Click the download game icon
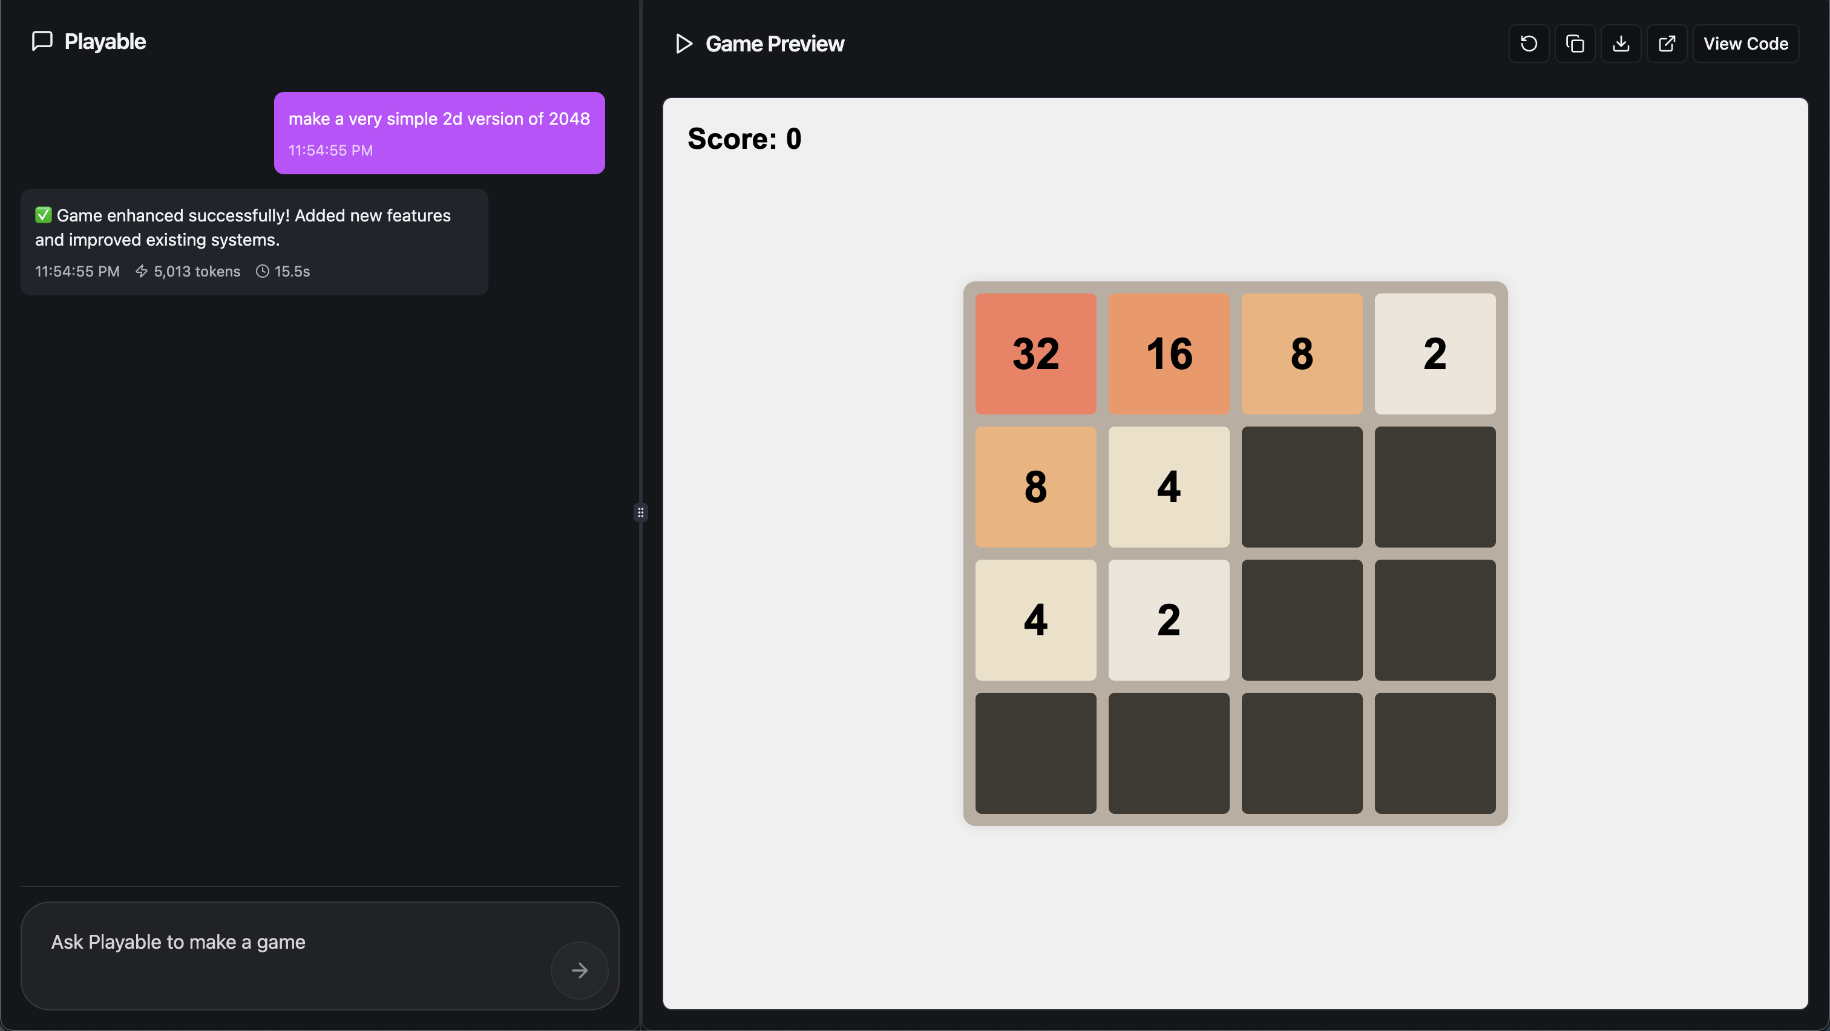This screenshot has height=1031, width=1830. [x=1621, y=44]
